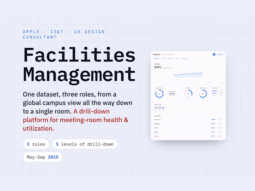The height and width of the screenshot is (191, 255).
Task: Expand chevron on Apple Park row
Action: point(222,124)
